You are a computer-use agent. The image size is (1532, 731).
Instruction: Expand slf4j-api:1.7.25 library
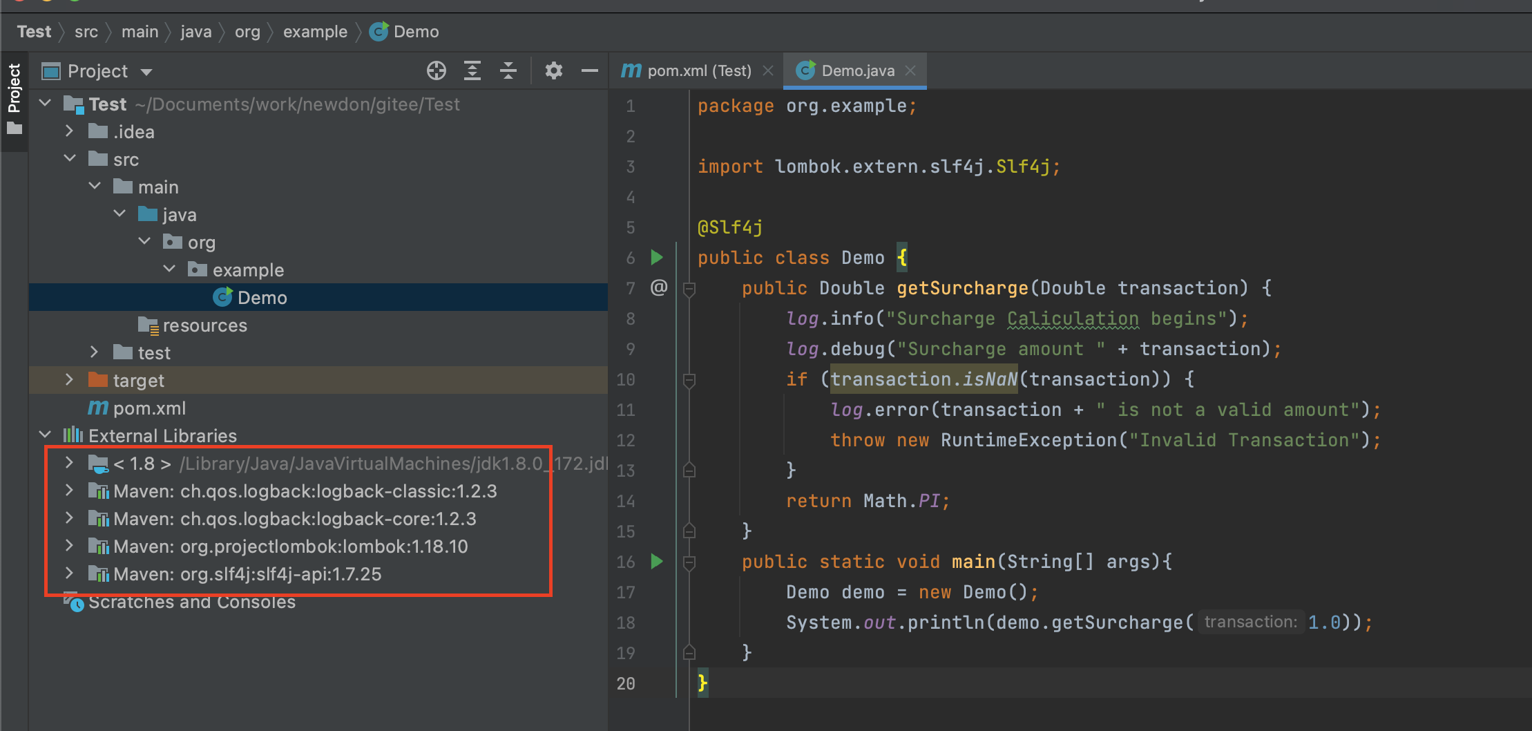coord(69,573)
